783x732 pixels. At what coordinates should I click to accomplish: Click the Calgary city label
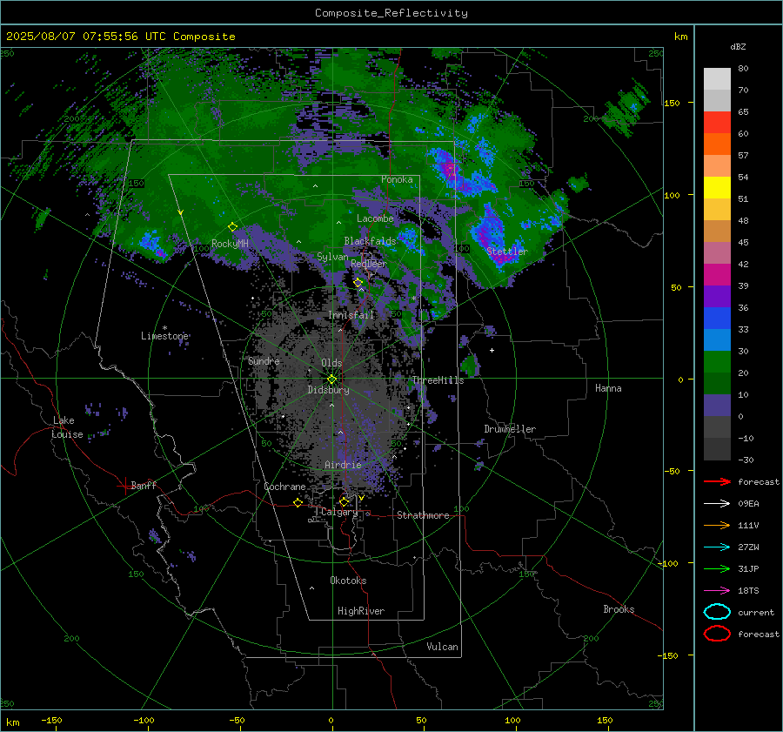[339, 512]
